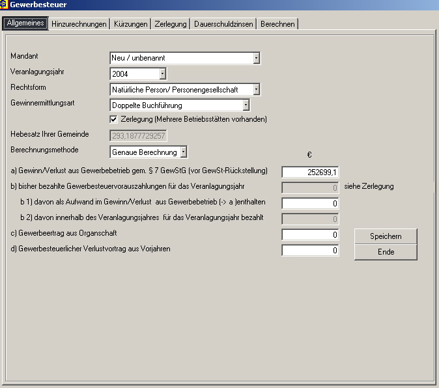This screenshot has height=388, width=439.
Task: Open the Berechnen tab
Action: pos(277,24)
